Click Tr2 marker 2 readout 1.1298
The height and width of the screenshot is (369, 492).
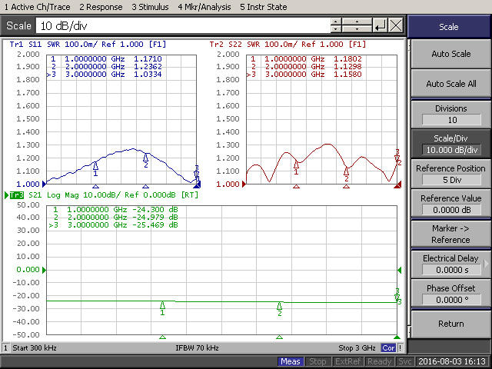click(x=347, y=67)
